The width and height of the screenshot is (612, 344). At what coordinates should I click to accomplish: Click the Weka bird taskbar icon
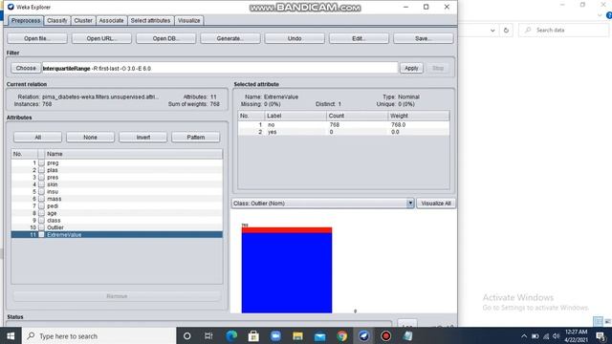[363, 335]
